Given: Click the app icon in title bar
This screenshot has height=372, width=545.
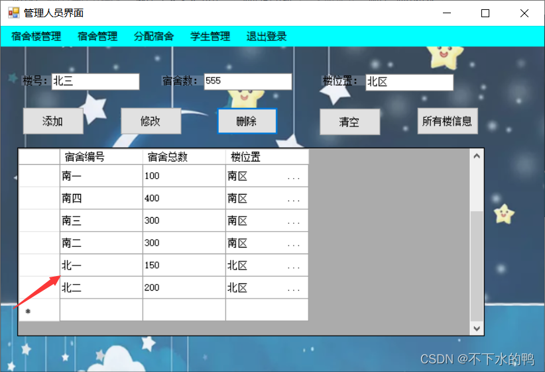Looking at the screenshot, I should [x=13, y=13].
